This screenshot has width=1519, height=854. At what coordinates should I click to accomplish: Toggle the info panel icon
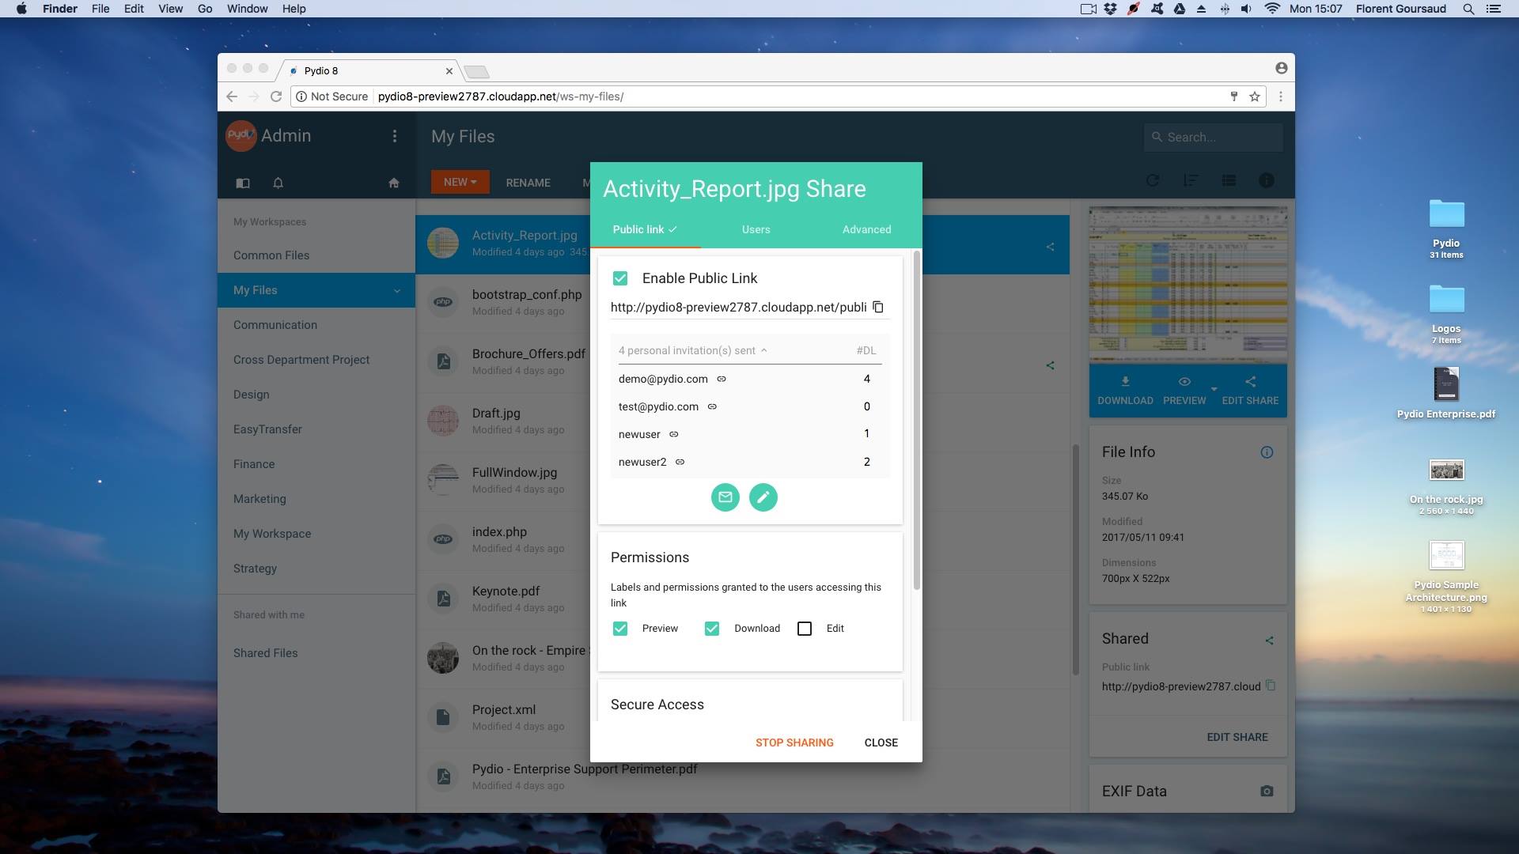coord(1267,181)
